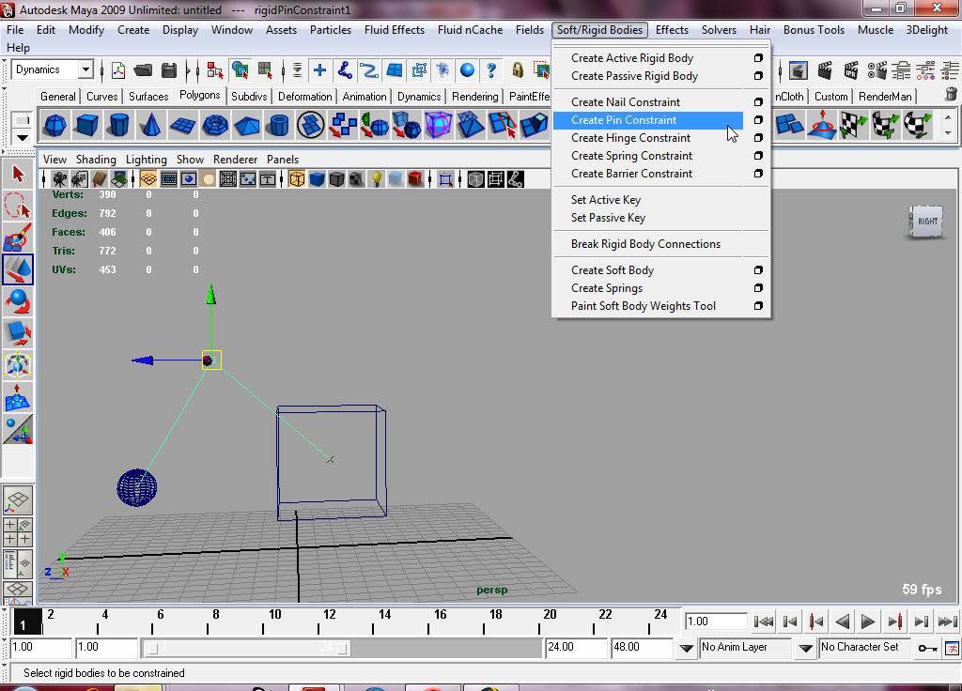Play the animation backward
The height and width of the screenshot is (691, 962).
[x=843, y=622]
